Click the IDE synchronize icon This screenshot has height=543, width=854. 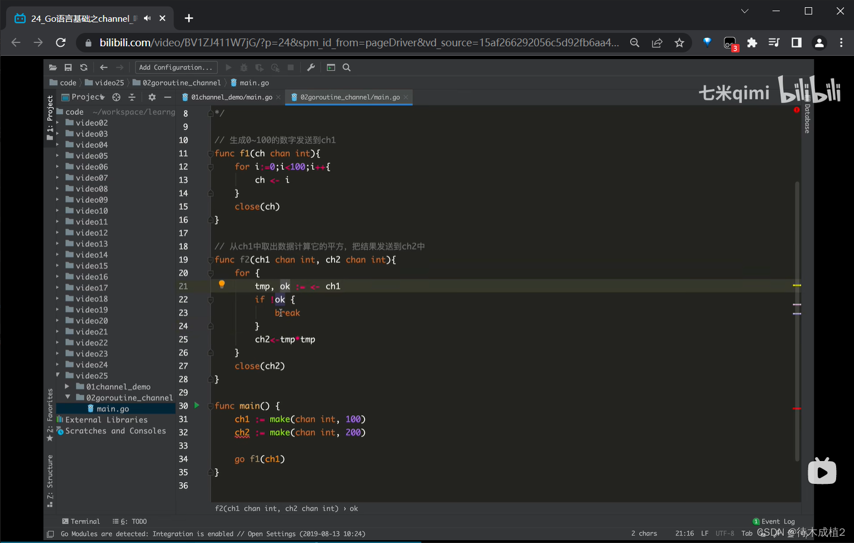click(84, 67)
